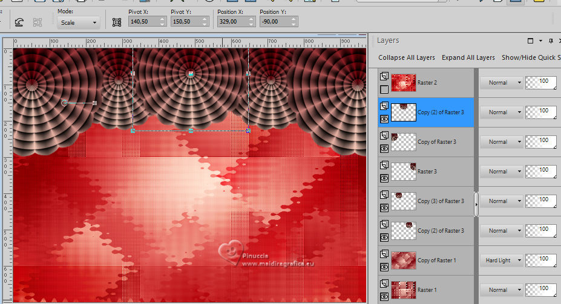Viewport: 561px width, 304px height.
Task: Click the layer type icon of Raster 2
Action: 384,76
